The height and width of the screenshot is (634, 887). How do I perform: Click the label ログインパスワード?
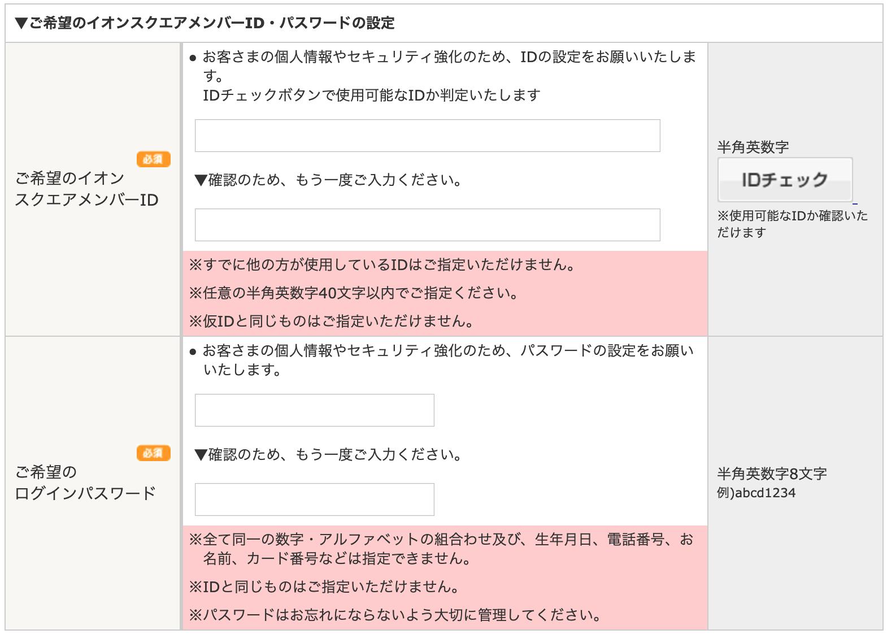(x=85, y=493)
